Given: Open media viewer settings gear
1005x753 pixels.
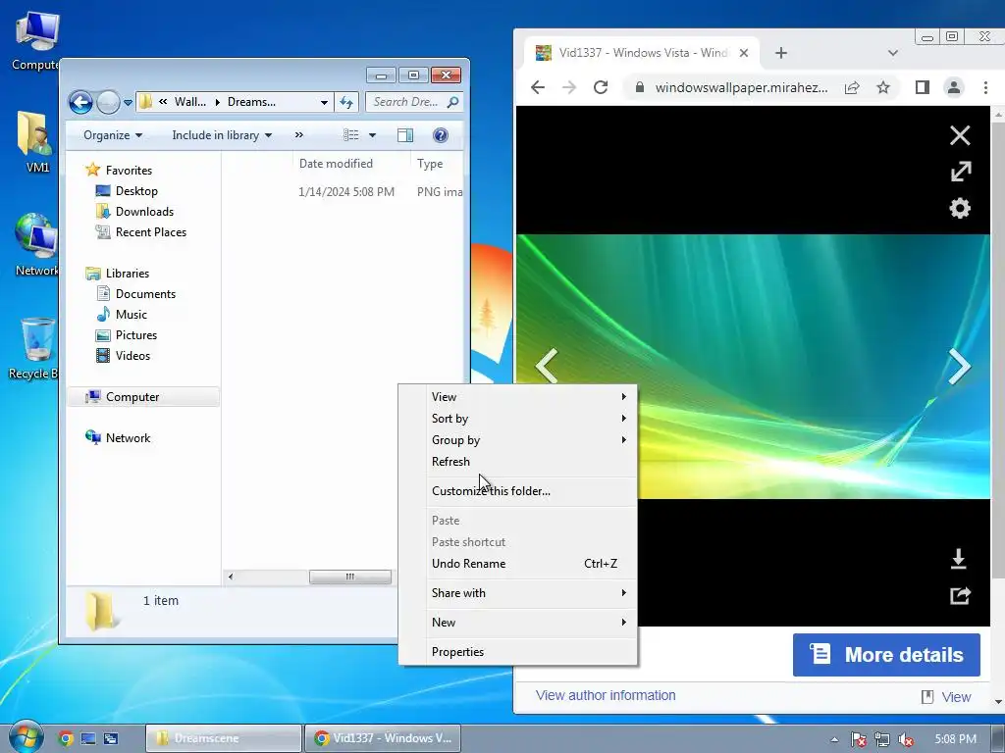Looking at the screenshot, I should 960,208.
